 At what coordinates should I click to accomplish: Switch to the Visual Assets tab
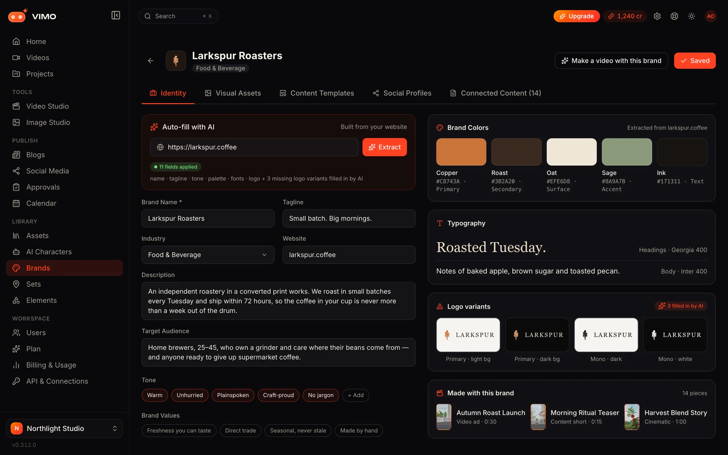point(233,93)
